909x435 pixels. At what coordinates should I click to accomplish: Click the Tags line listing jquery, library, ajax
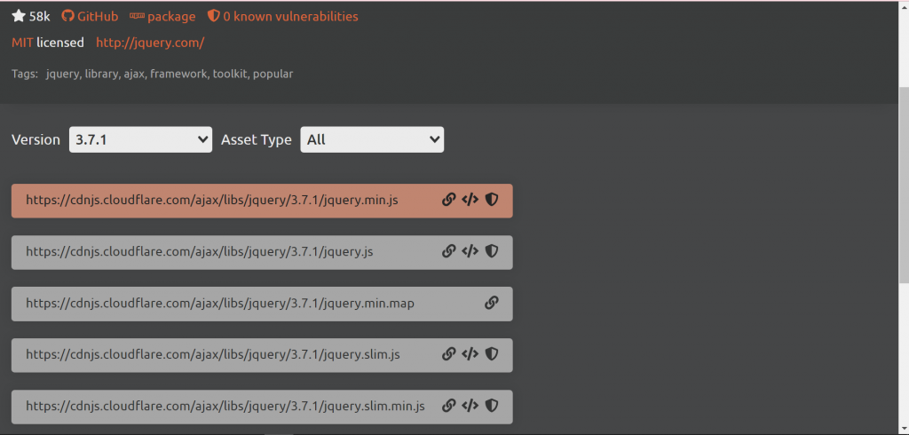153,74
